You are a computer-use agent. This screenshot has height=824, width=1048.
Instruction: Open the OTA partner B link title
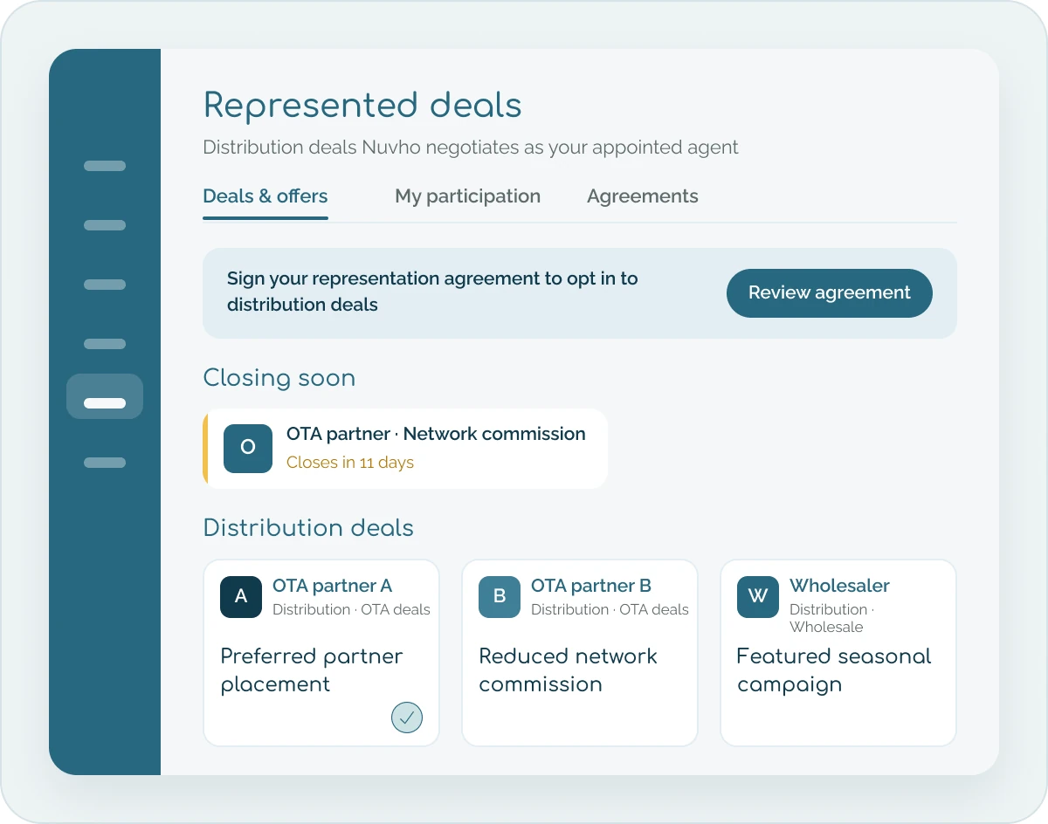(591, 586)
